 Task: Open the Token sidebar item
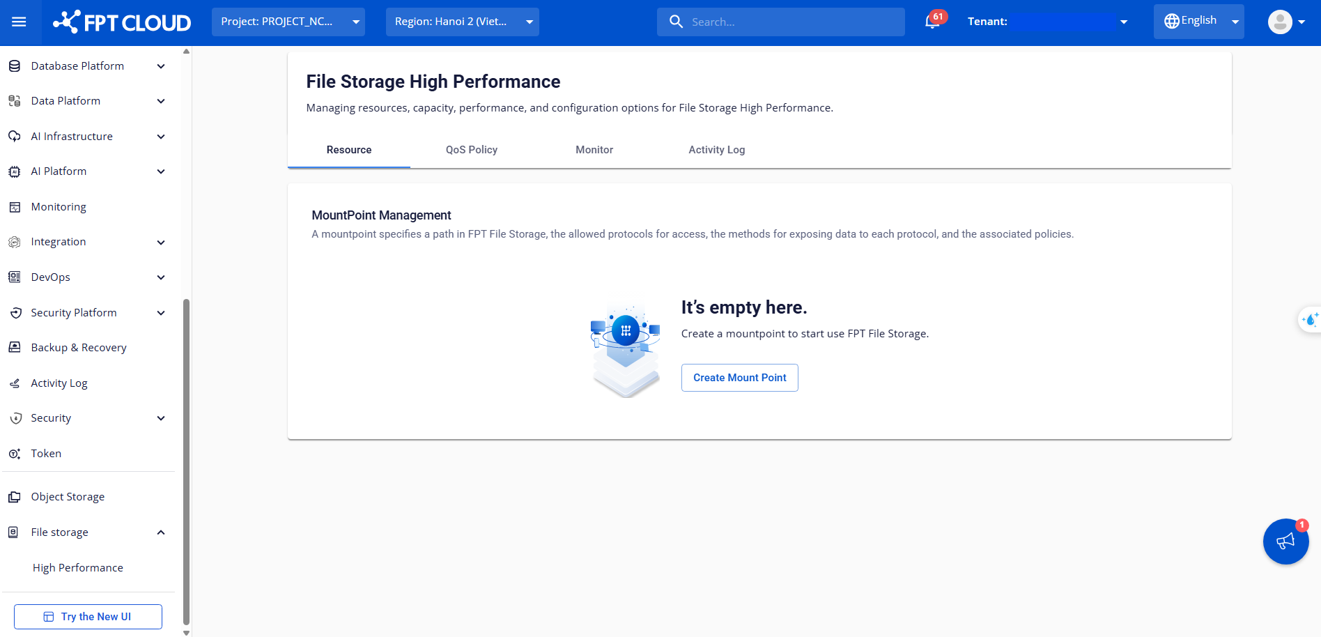[46, 454]
